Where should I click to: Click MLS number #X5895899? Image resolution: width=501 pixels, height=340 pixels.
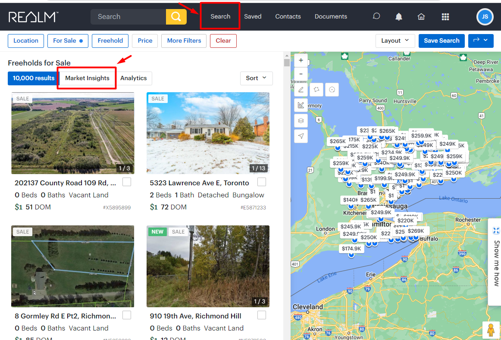[116, 208]
